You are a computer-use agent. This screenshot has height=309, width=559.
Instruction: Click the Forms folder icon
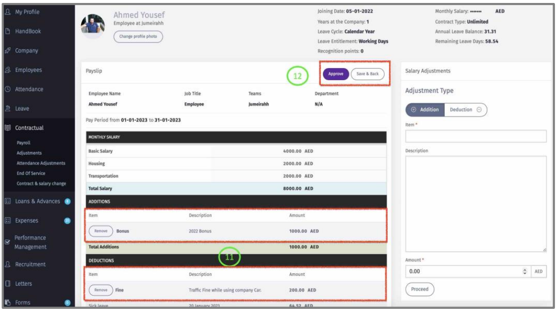[x=7, y=302]
